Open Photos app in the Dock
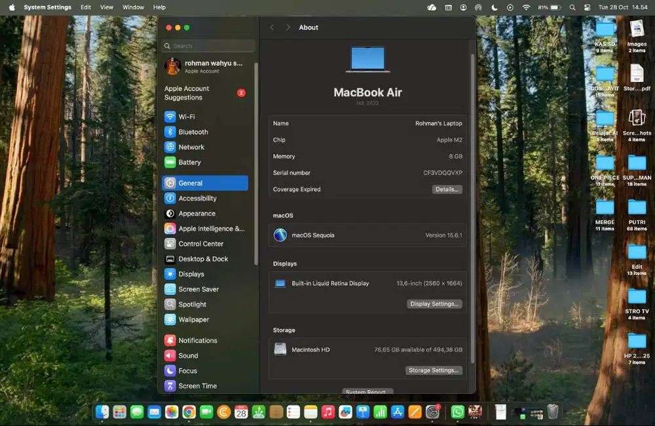This screenshot has width=655, height=426. pos(171,413)
